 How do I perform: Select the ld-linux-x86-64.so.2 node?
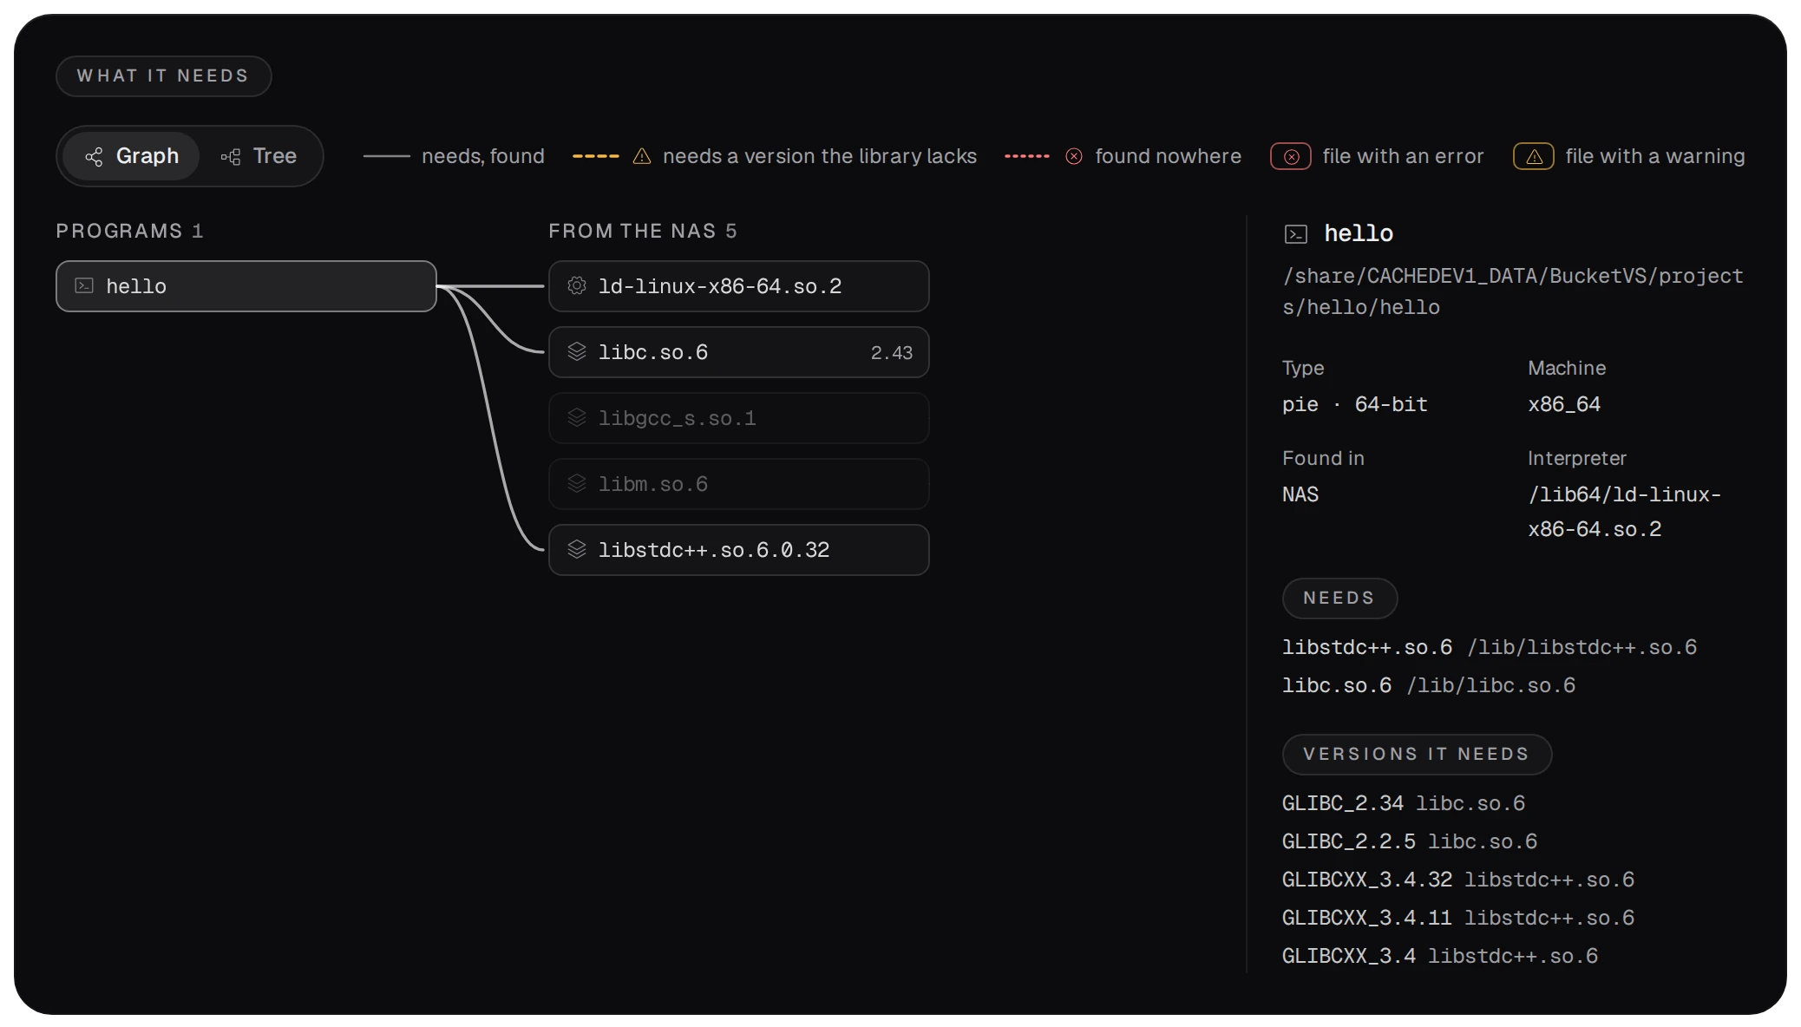point(739,286)
